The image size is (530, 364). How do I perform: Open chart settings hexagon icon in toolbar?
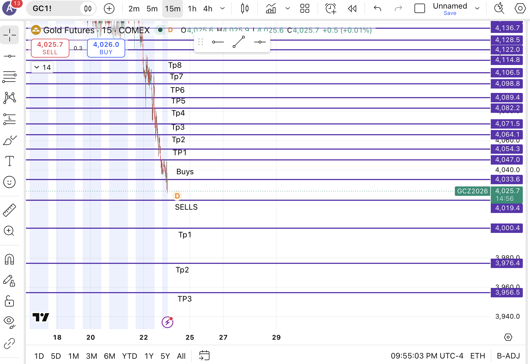(520, 9)
